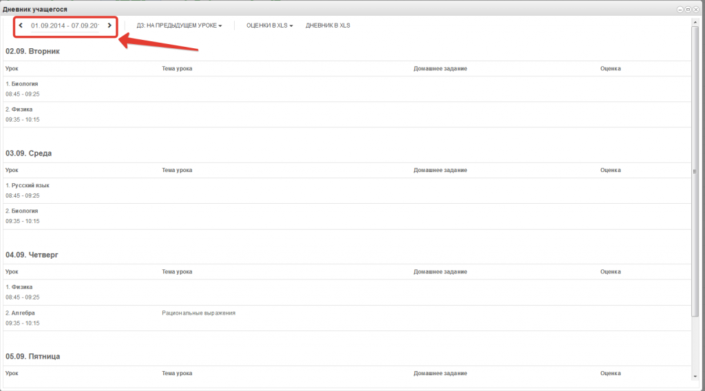Close the Дневник учащегося window
Viewport: 705px width, 391px height.
pyautogui.click(x=695, y=10)
